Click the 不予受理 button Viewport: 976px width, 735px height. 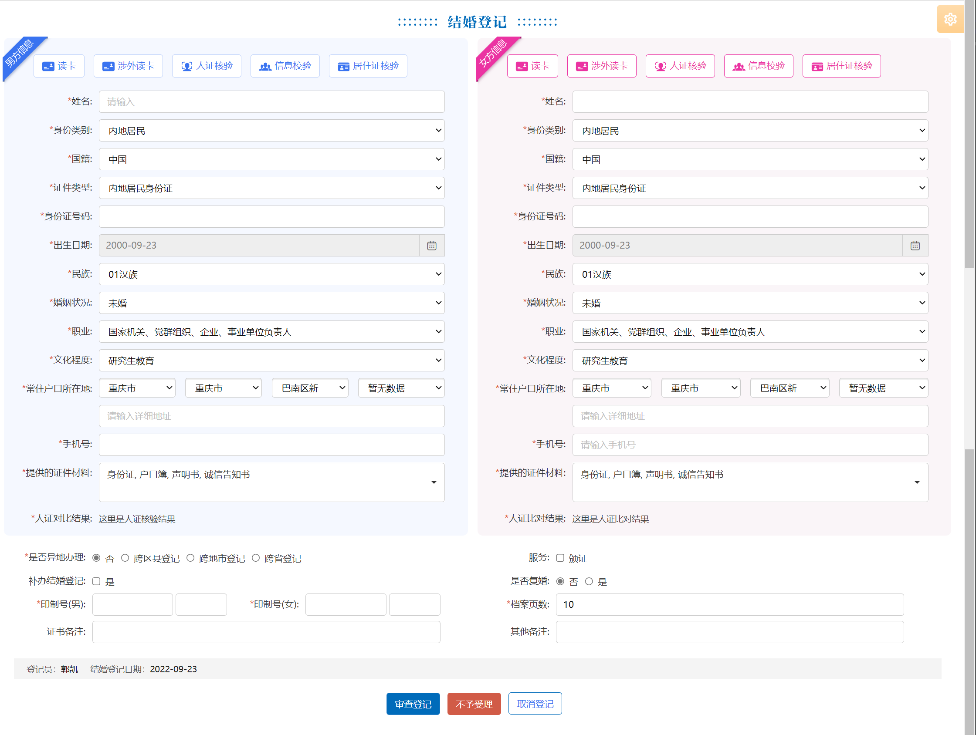coord(474,704)
